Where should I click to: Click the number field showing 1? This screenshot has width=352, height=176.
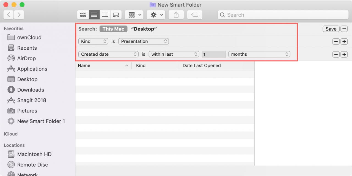(x=214, y=54)
